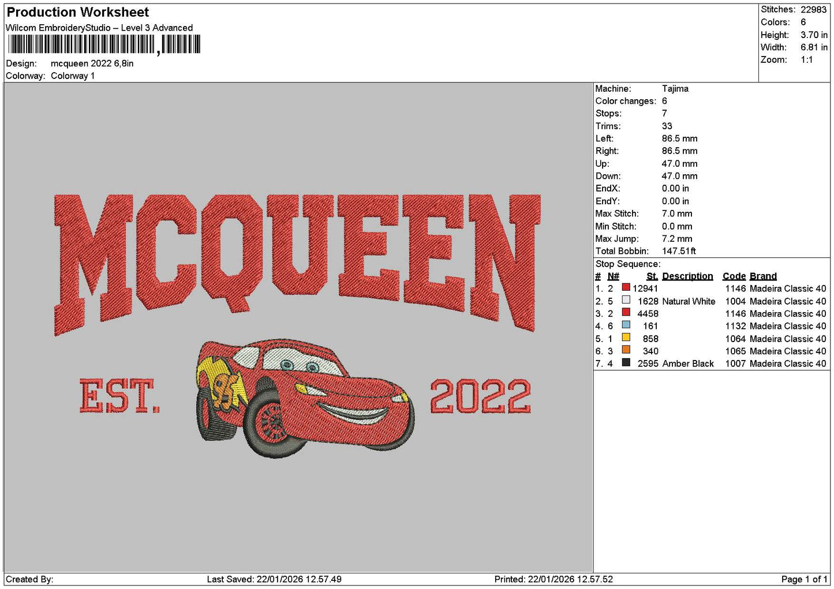Image resolution: width=834 pixels, height=589 pixels.
Task: Click code '1132' in row 4
Action: pos(735,326)
